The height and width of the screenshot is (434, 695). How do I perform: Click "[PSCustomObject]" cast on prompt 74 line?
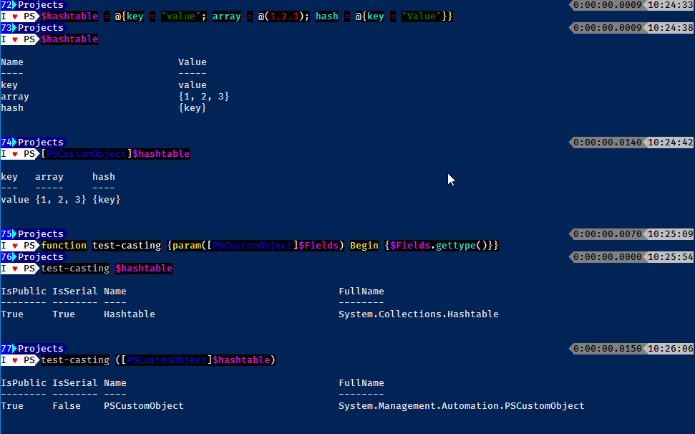point(87,154)
